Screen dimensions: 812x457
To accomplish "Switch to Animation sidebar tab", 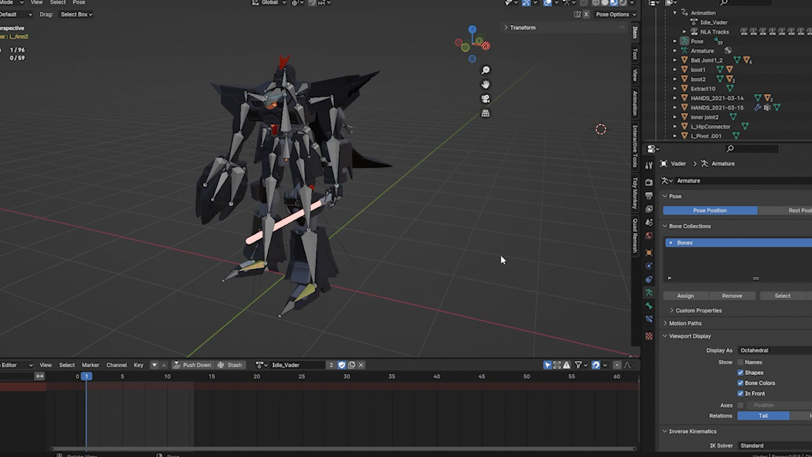I will [635, 103].
